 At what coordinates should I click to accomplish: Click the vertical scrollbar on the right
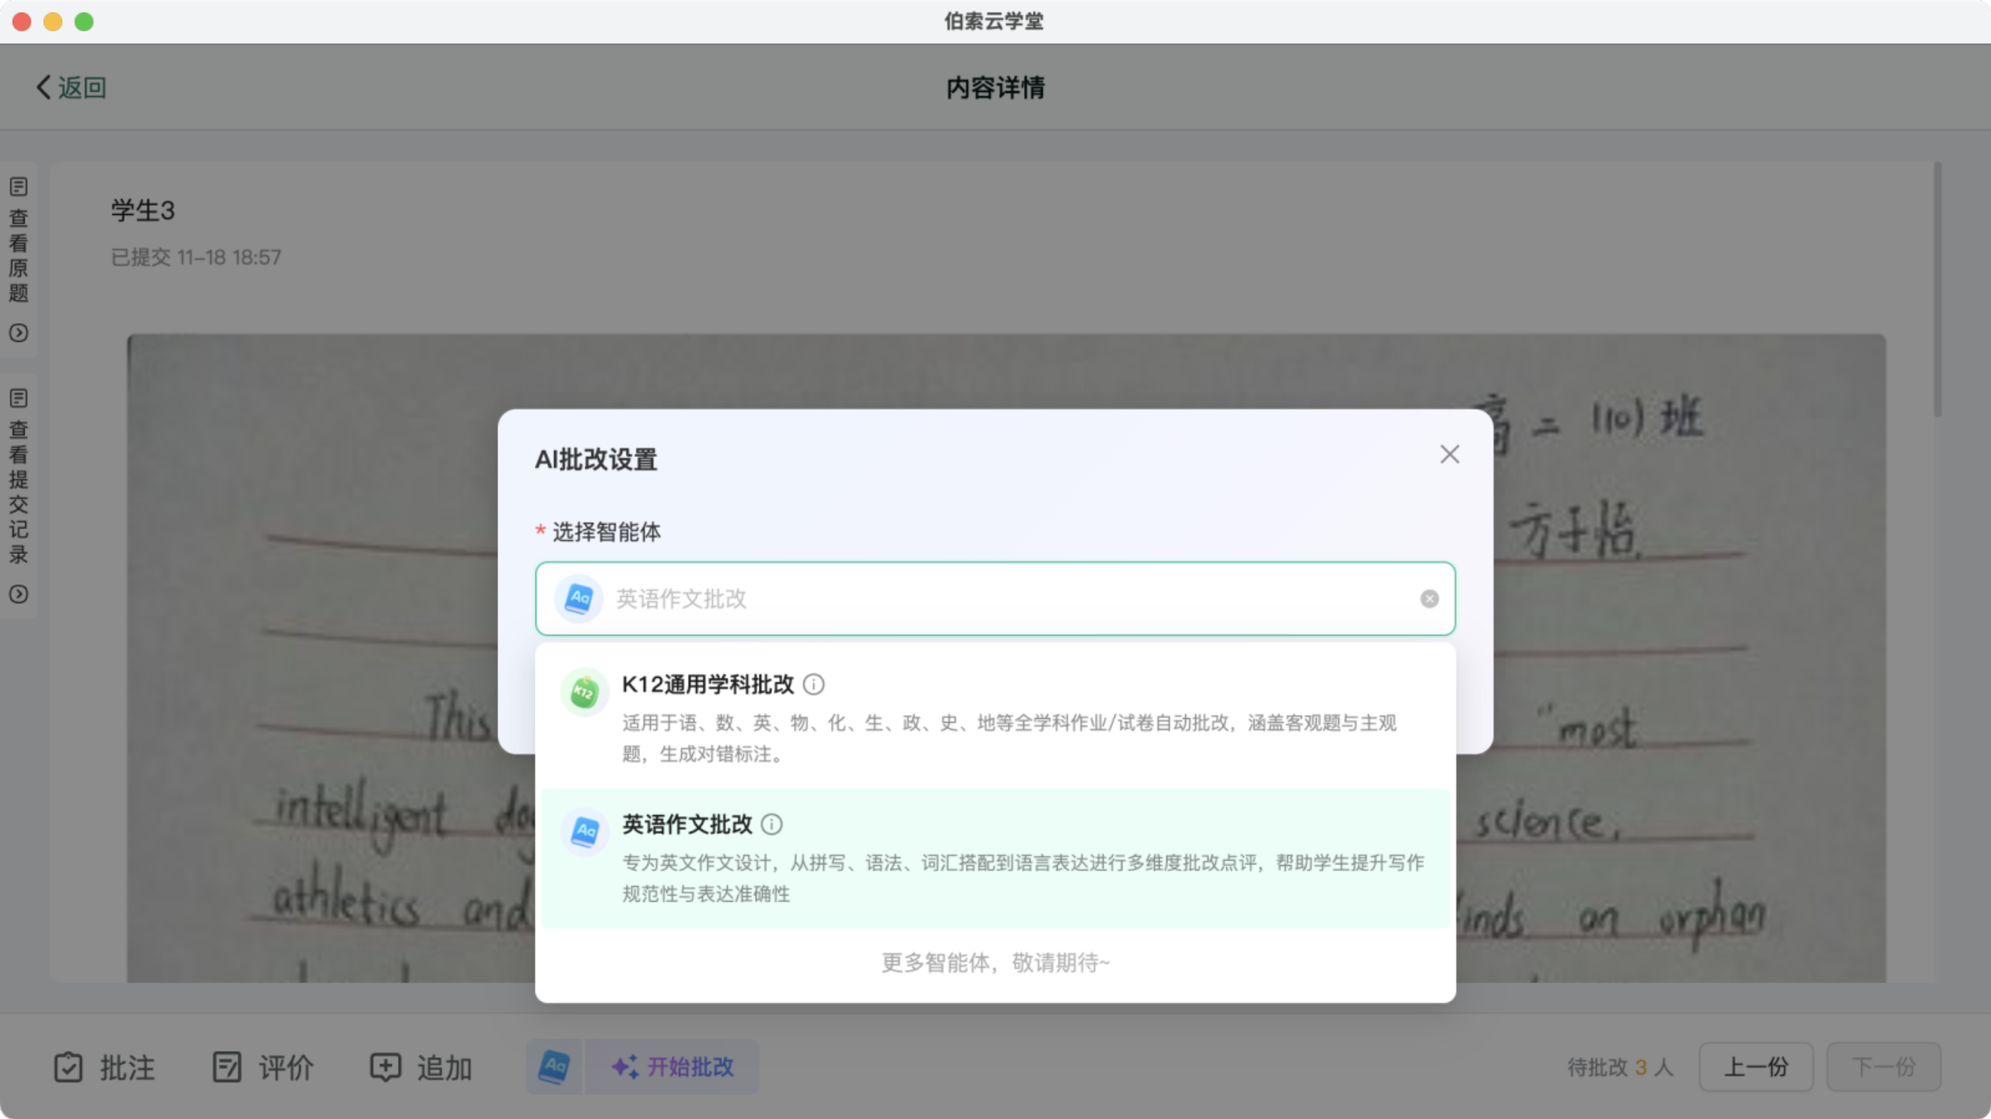tap(1937, 290)
